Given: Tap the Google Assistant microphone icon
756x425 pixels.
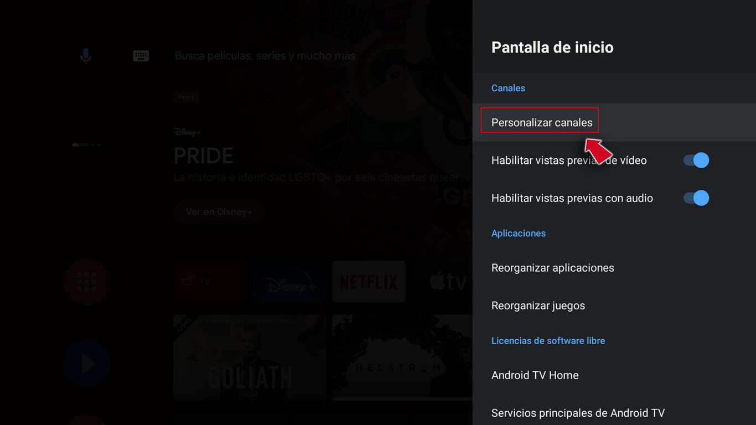Looking at the screenshot, I should 85,55.
